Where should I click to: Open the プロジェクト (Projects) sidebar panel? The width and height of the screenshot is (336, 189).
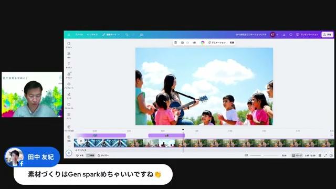tap(69, 106)
